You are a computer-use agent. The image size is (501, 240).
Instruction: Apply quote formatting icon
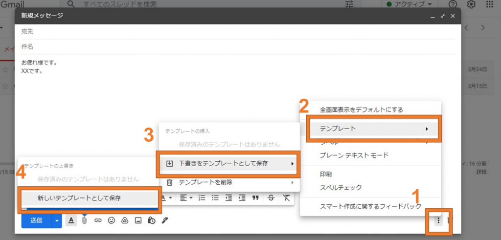255,198
